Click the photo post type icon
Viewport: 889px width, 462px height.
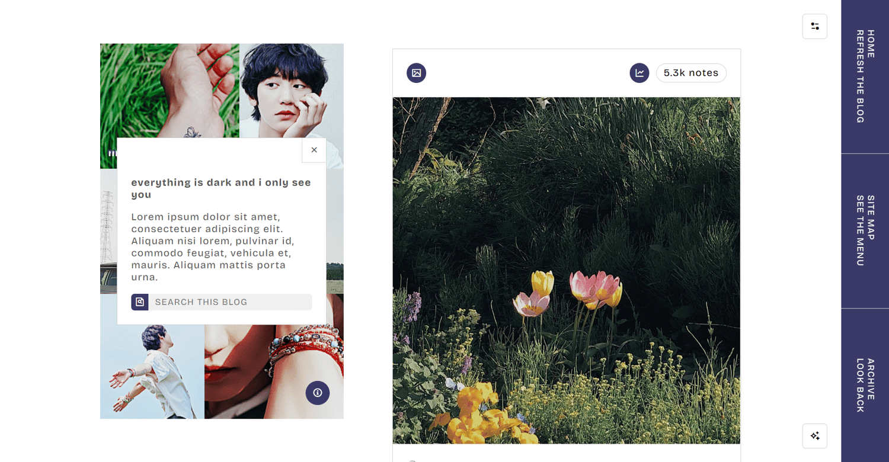pos(416,73)
